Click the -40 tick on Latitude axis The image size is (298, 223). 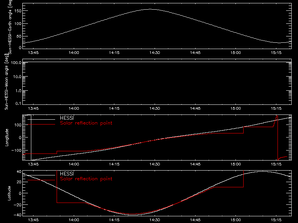pyautogui.click(x=18, y=215)
